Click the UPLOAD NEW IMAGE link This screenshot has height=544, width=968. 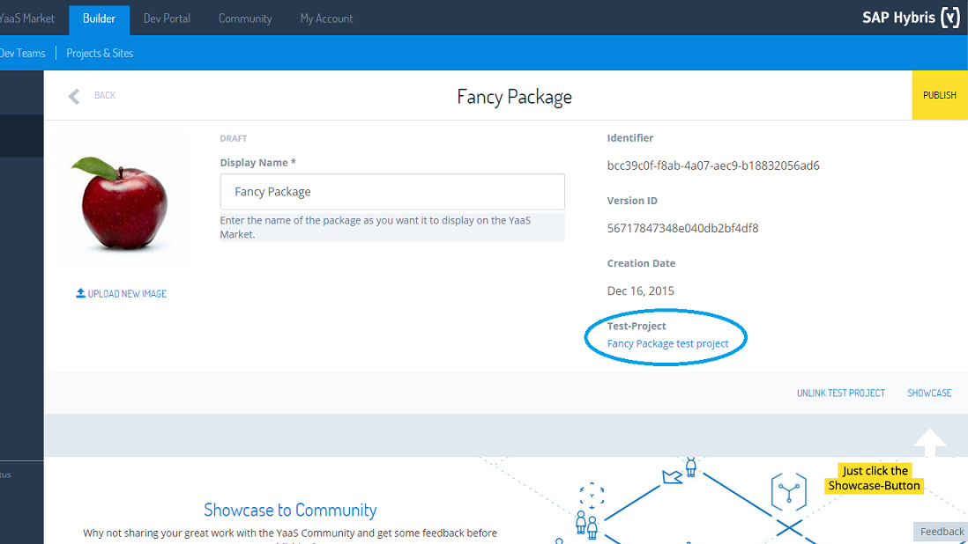(127, 294)
